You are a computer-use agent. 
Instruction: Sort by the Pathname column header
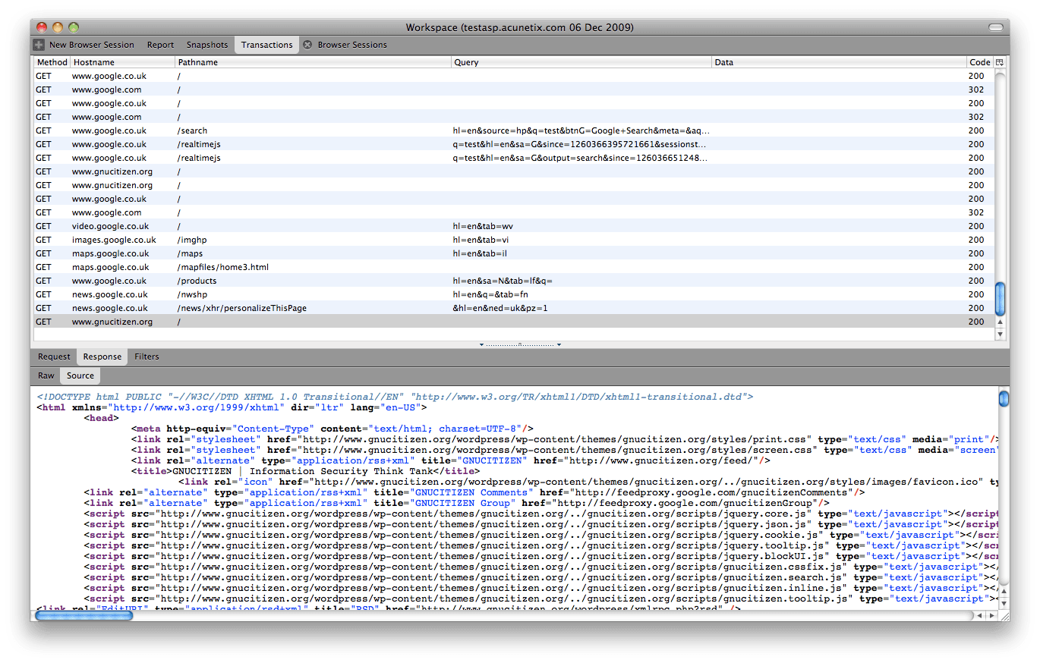pos(313,62)
